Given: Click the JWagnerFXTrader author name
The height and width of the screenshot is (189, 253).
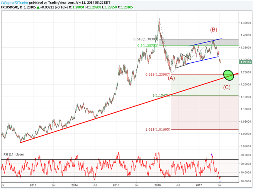Looking at the screenshot, I should pyautogui.click(x=15, y=3).
